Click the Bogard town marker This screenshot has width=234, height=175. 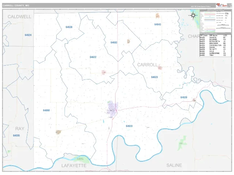[104, 72]
